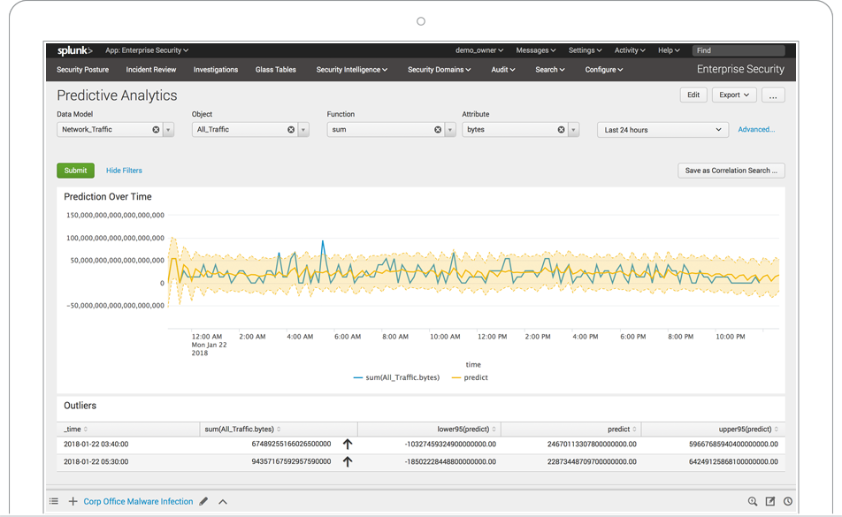Open the notes edit icon in bottom bar
The height and width of the screenshot is (517, 842).
pyautogui.click(x=770, y=501)
